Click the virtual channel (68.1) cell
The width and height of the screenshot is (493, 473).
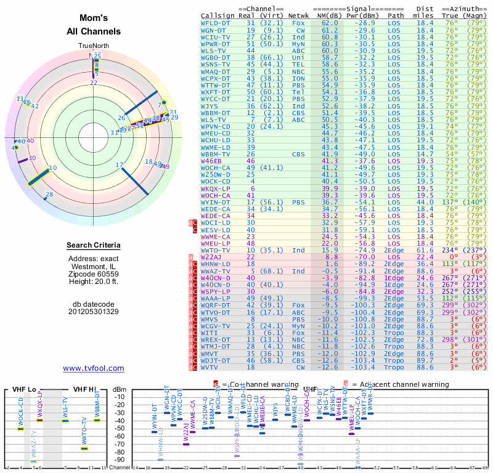pos(272,271)
